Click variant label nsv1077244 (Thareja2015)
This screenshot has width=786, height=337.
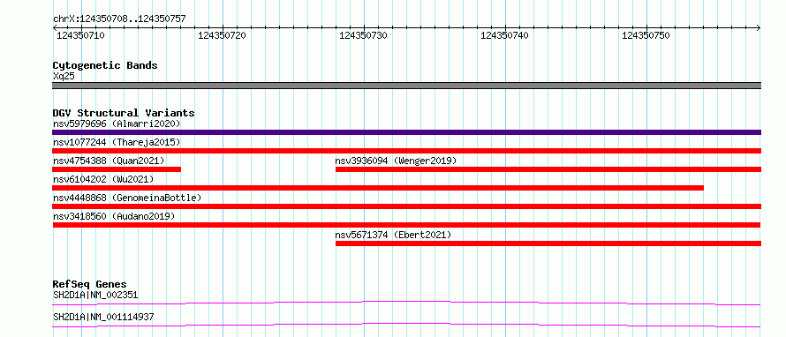pos(117,142)
